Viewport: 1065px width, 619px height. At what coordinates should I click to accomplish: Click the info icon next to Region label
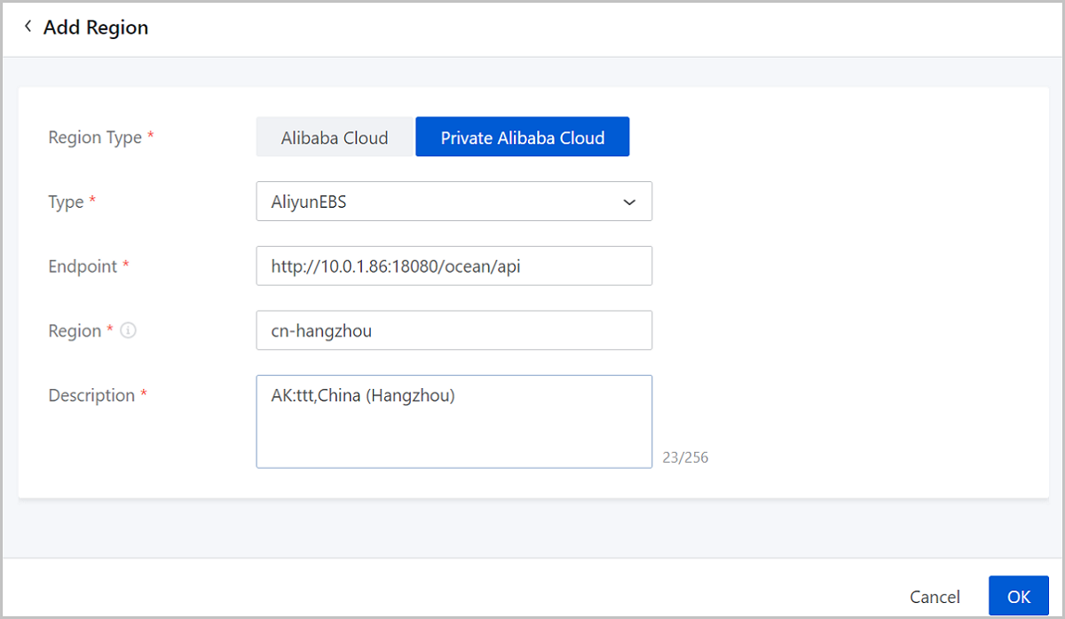click(128, 330)
